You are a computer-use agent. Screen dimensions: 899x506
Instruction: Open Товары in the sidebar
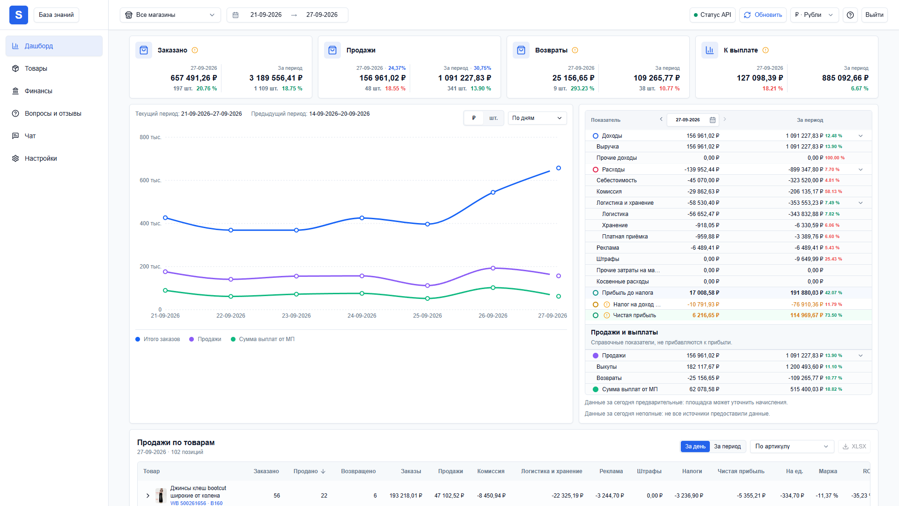[54, 68]
